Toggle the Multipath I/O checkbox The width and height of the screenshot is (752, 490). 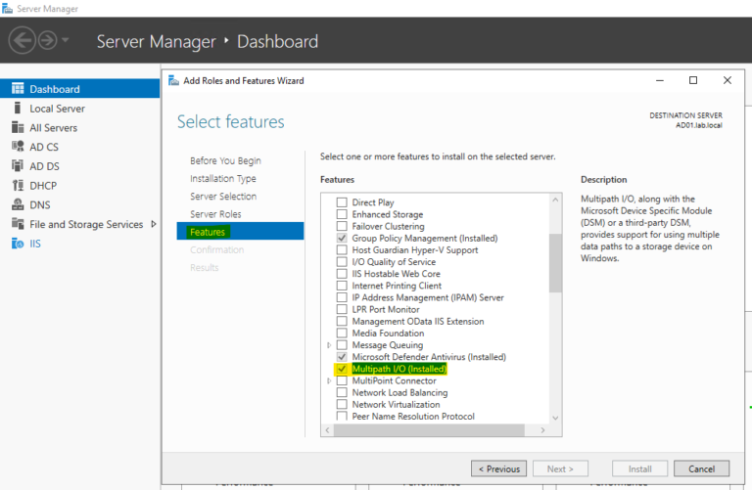[x=342, y=369]
